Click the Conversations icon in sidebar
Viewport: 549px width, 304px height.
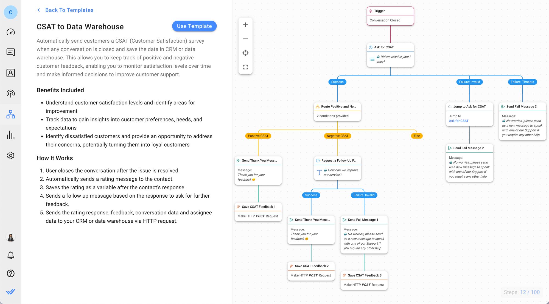[11, 52]
